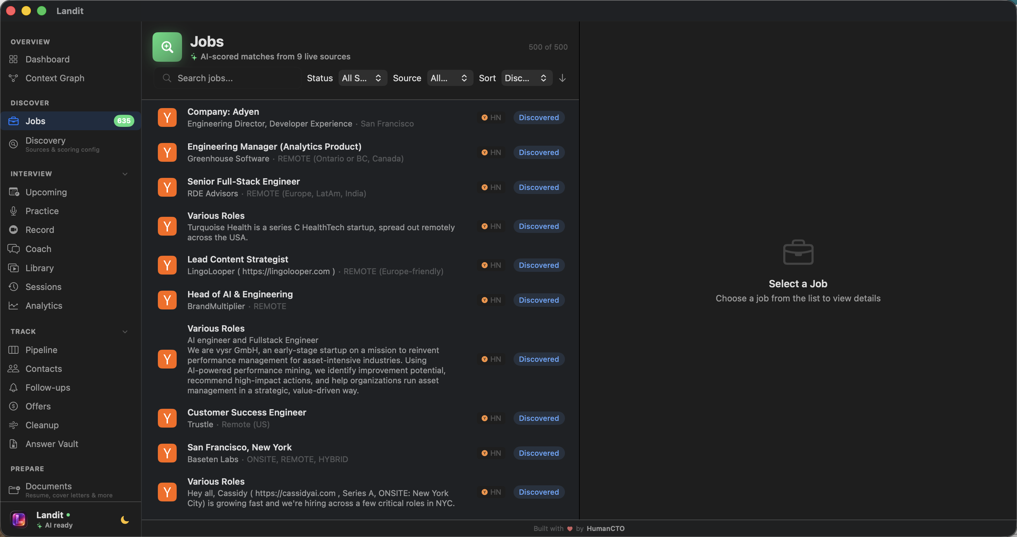Screen dimensions: 1017x537
Task: Open the vysr GmbH Various Roles listing
Action: point(360,359)
